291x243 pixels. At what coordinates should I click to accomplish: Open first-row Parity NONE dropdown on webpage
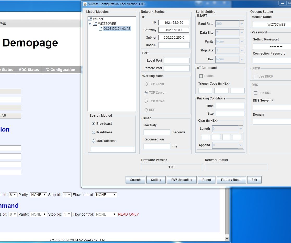38,195
